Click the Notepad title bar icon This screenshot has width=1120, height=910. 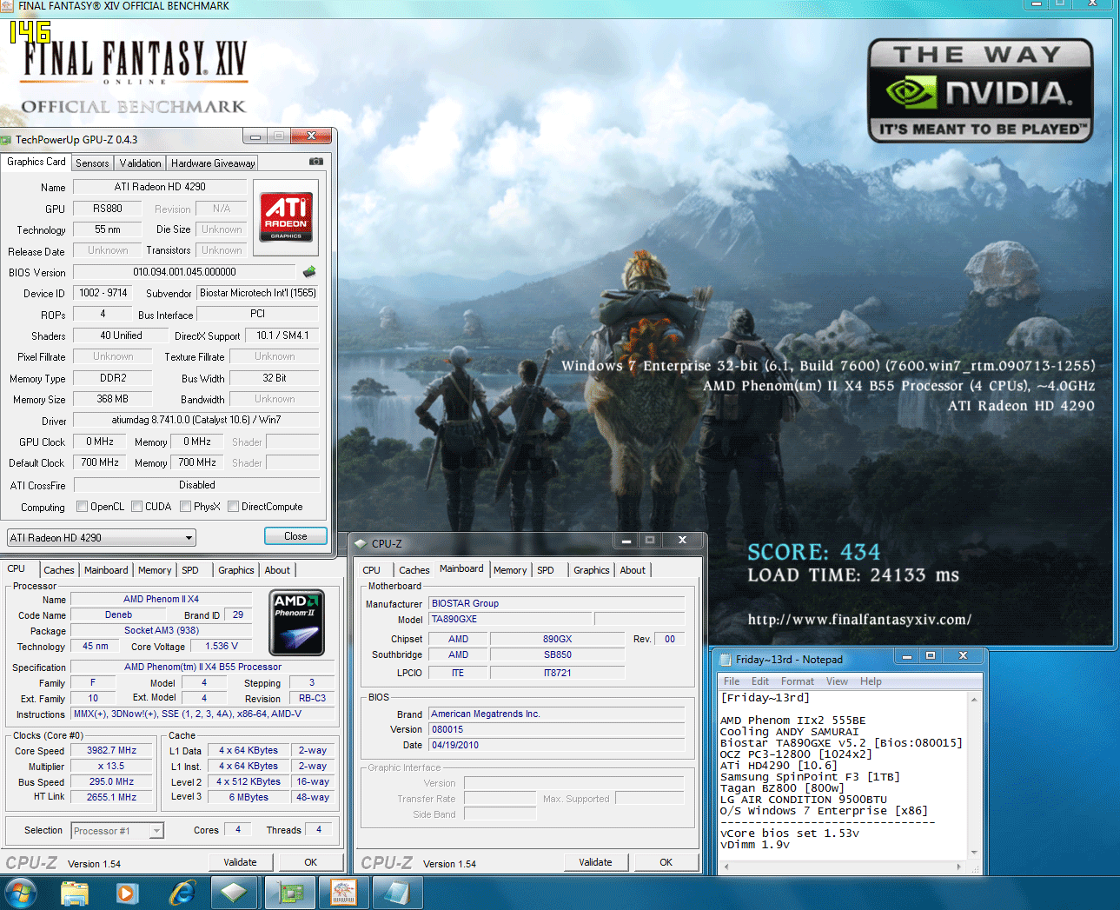point(726,660)
